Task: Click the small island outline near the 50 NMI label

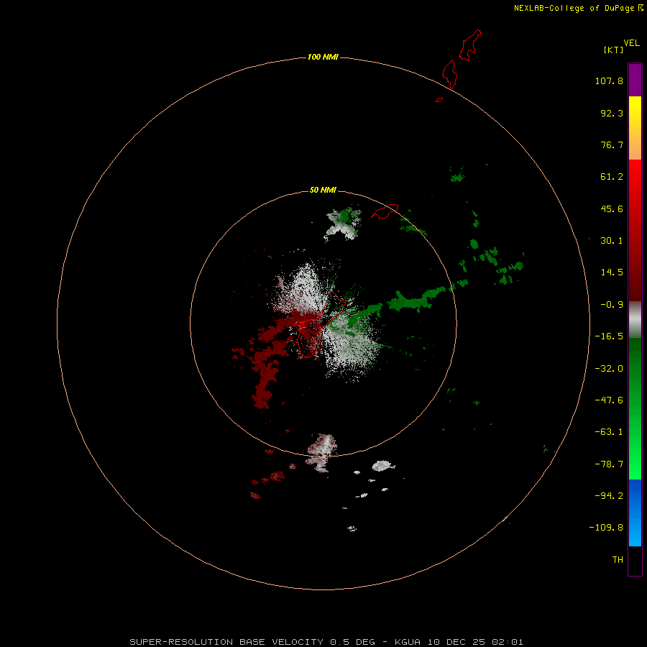Action: (385, 211)
